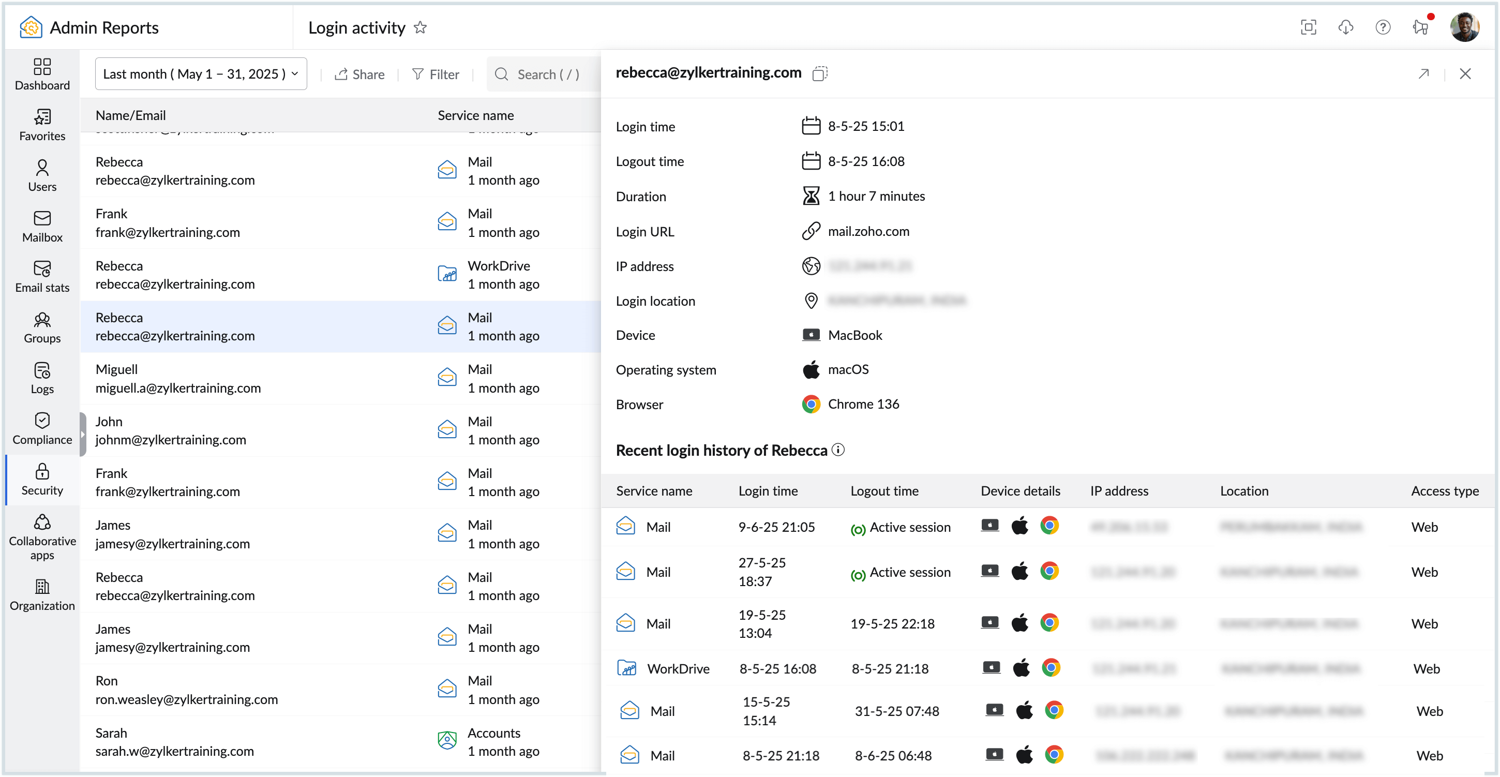Open the Email stats sidebar section
The image size is (1500, 777).
coord(42,276)
